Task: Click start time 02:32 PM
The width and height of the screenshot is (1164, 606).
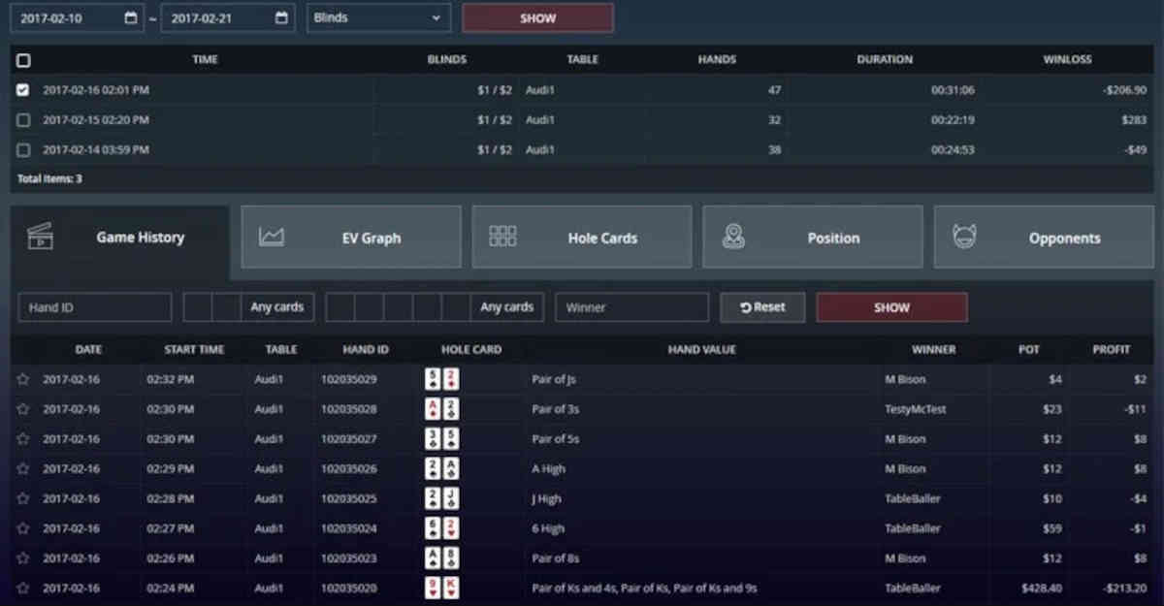Action: (x=171, y=379)
